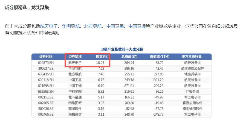Click P/E value 83.79
Image resolution: width=240 pixels, height=123 pixels.
[160, 63]
